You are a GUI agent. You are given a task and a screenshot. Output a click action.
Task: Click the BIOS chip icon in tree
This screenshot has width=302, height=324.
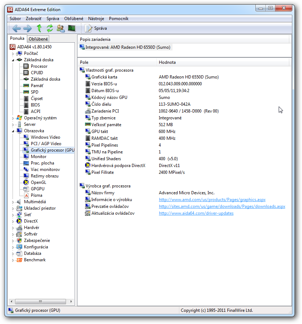[x=26, y=105]
